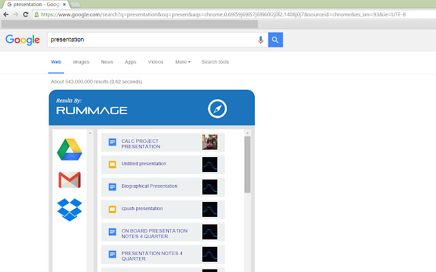
Task: Click the doc icon for CALC PROJECT PRESENTATION
Action: tap(112, 142)
